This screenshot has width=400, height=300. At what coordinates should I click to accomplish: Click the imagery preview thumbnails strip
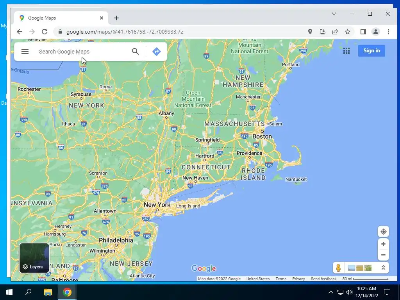click(360, 268)
